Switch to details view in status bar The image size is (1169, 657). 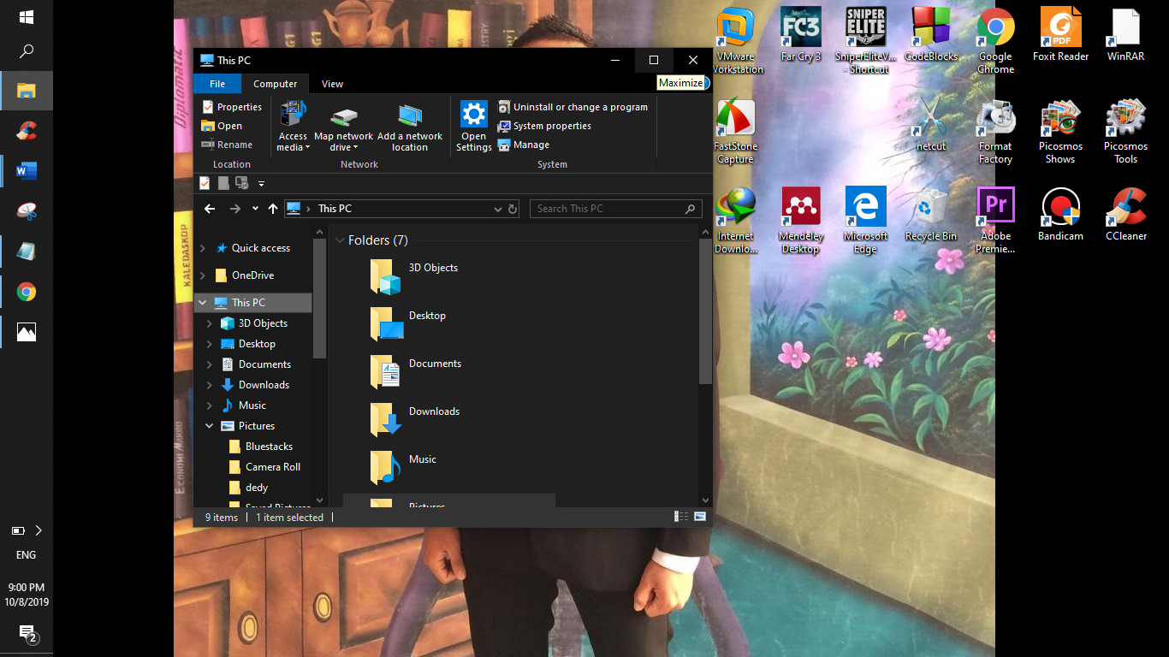[x=681, y=517]
